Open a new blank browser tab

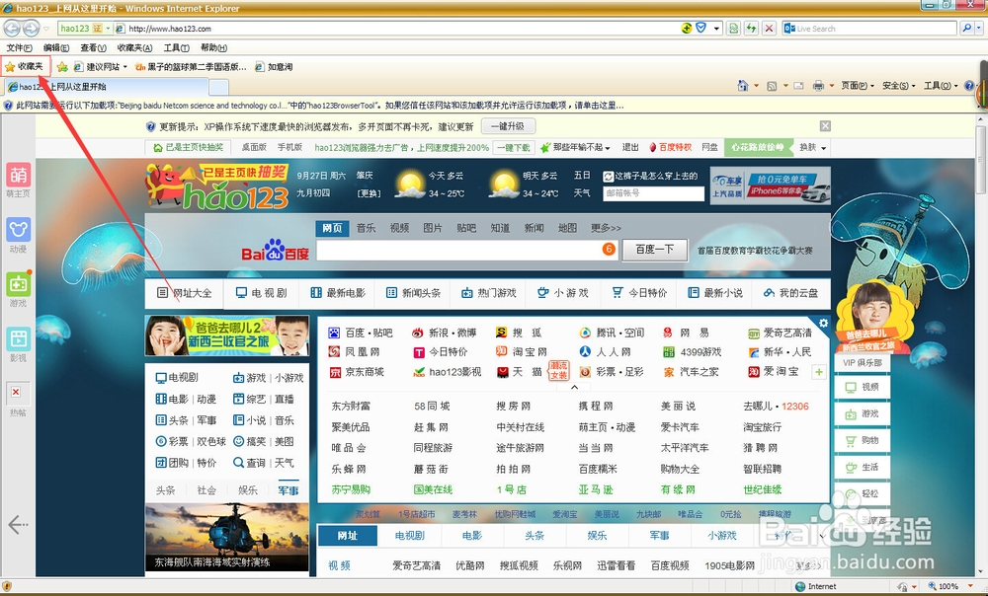pos(218,87)
